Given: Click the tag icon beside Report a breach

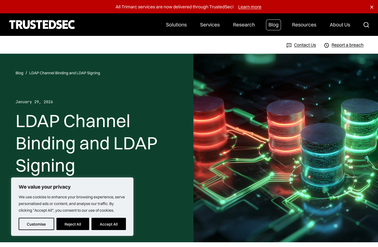Looking at the screenshot, I should tap(327, 45).
